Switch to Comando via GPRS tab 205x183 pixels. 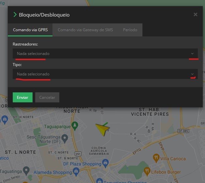coord(30,30)
